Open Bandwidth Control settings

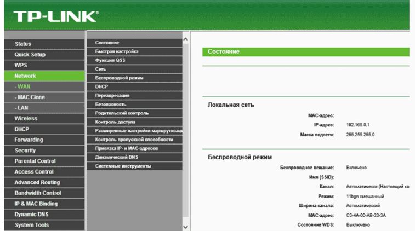click(37, 193)
